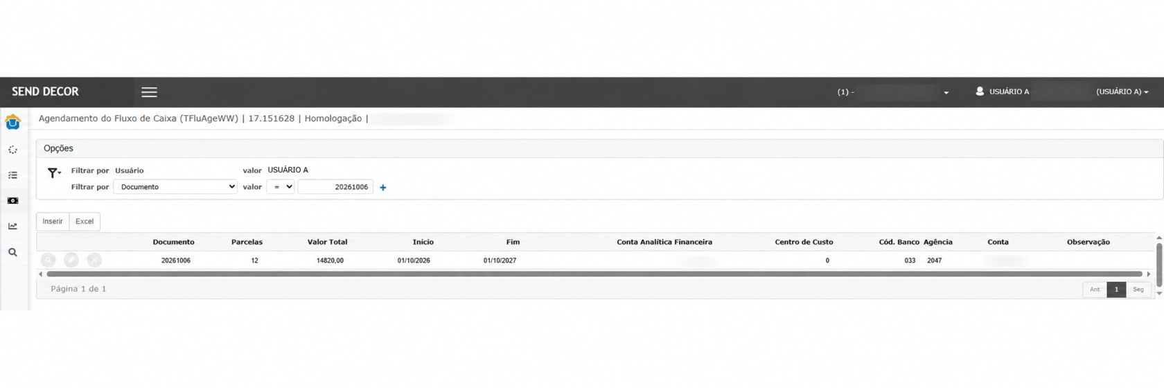Open the checklist sidebar icon
This screenshot has height=388, width=1164.
pos(12,175)
